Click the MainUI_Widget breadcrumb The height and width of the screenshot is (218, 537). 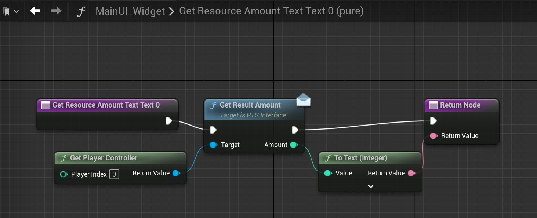coord(130,11)
